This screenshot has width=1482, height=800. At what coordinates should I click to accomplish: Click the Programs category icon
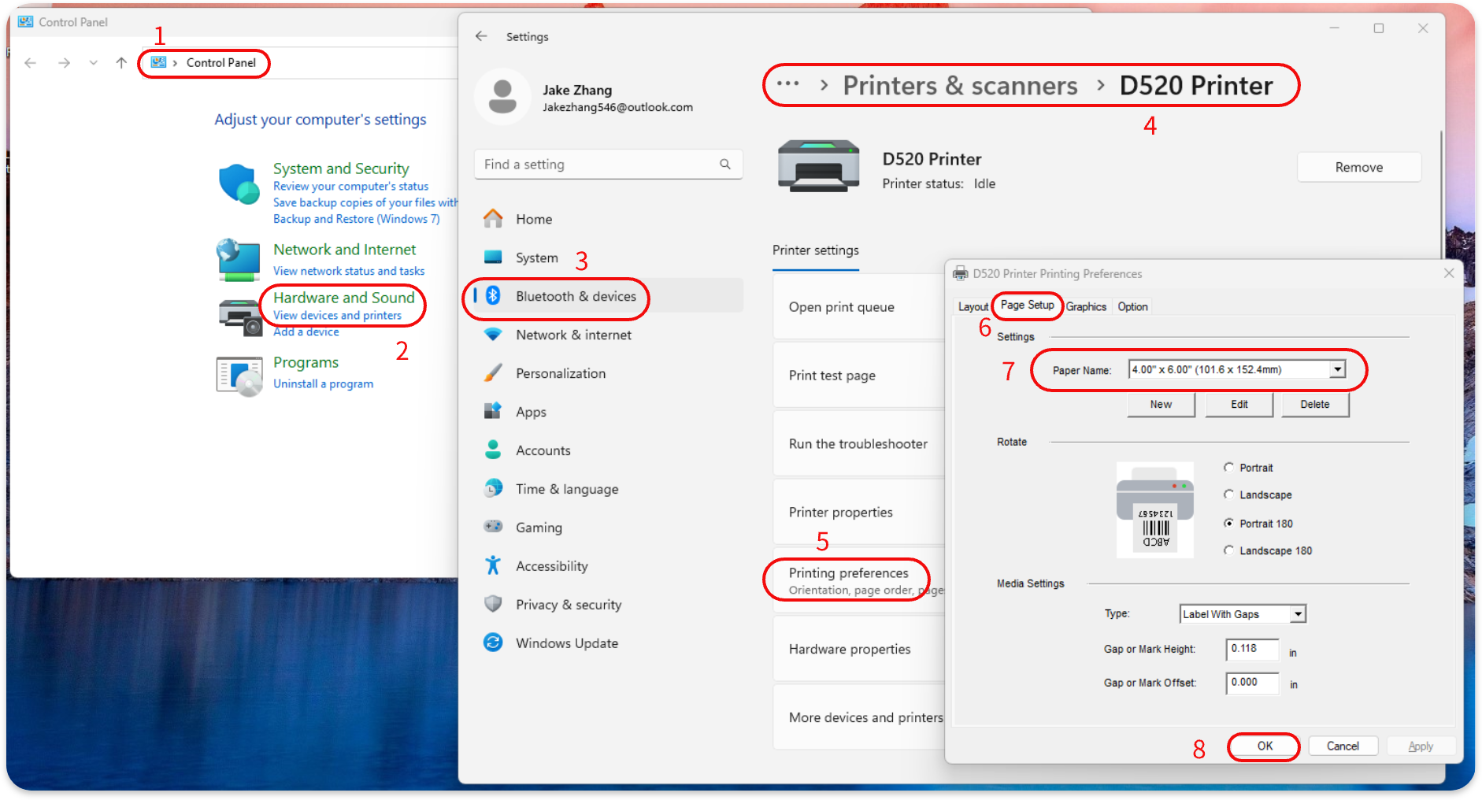239,376
